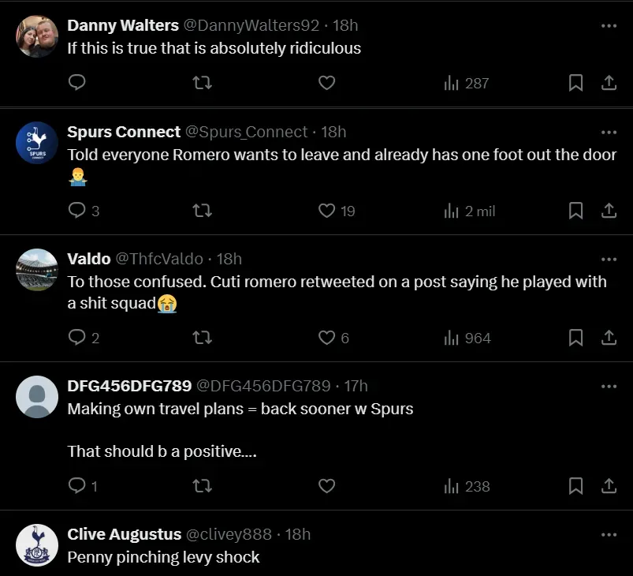View Danny Walters' profile avatar
The image size is (633, 576).
(37, 36)
